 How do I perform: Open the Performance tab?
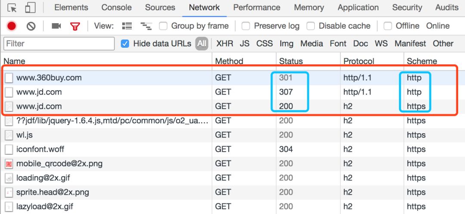(257, 8)
